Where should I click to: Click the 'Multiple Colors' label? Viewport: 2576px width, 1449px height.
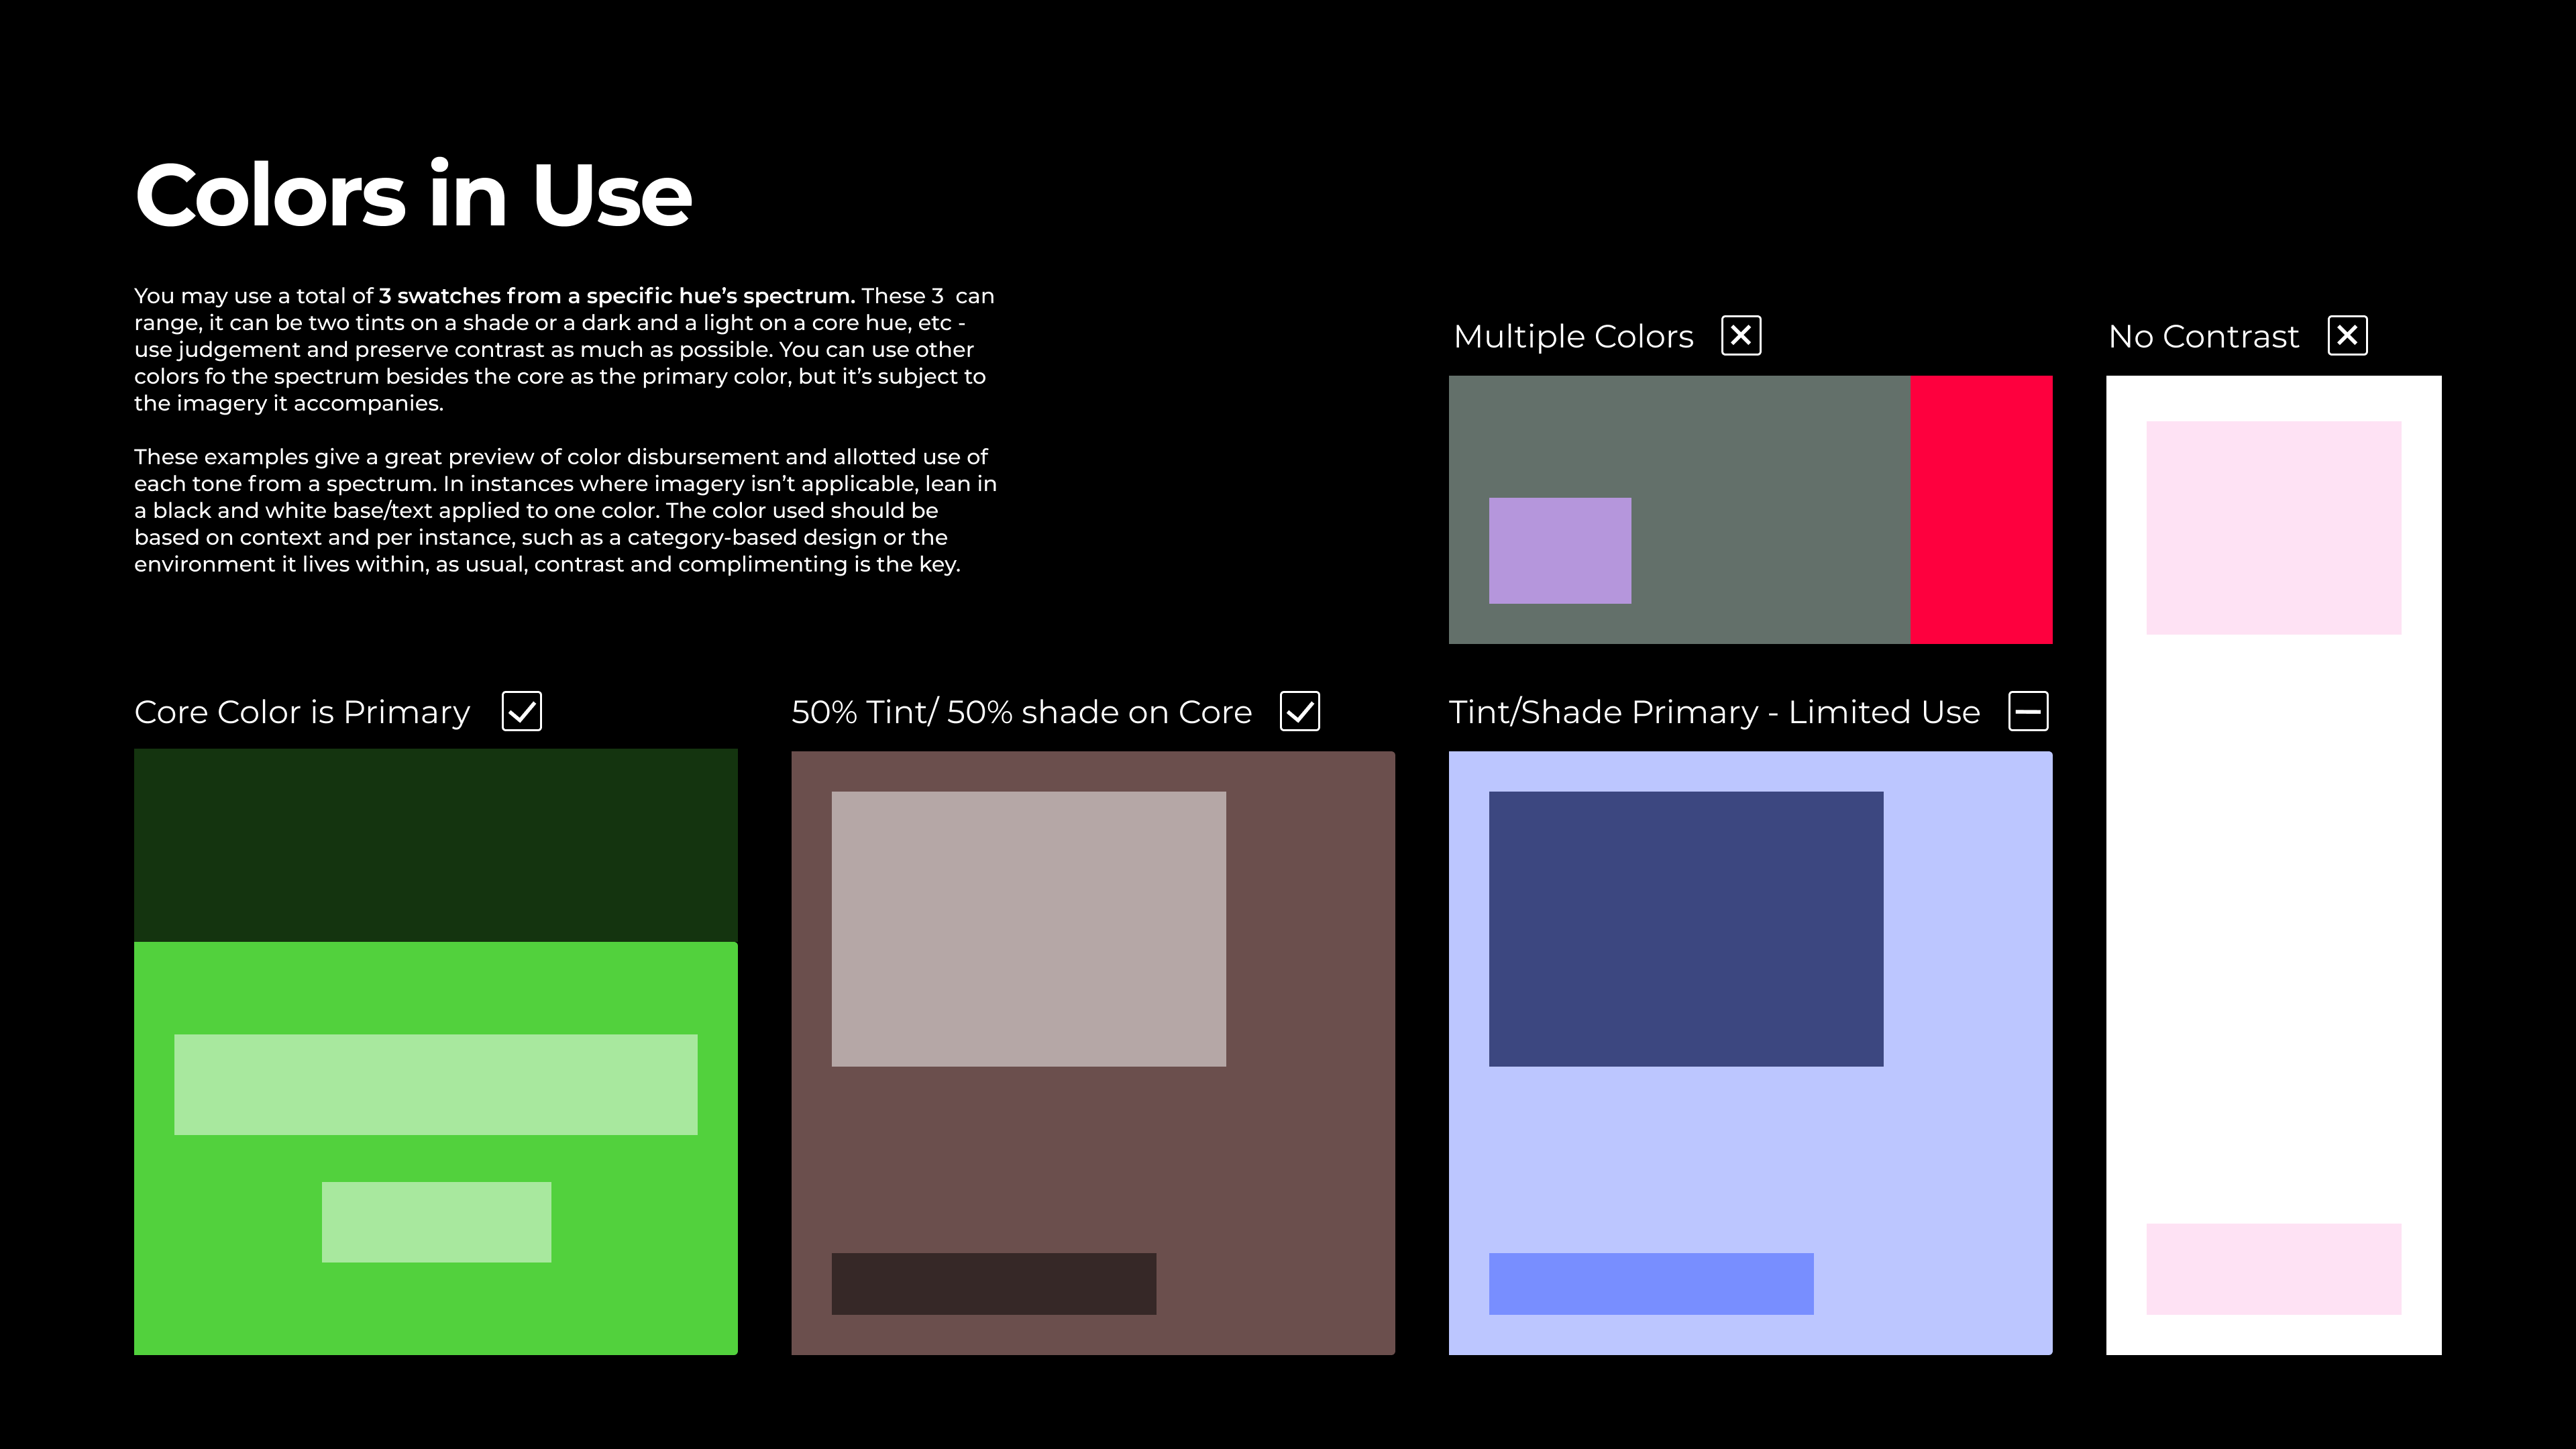[x=1573, y=337]
